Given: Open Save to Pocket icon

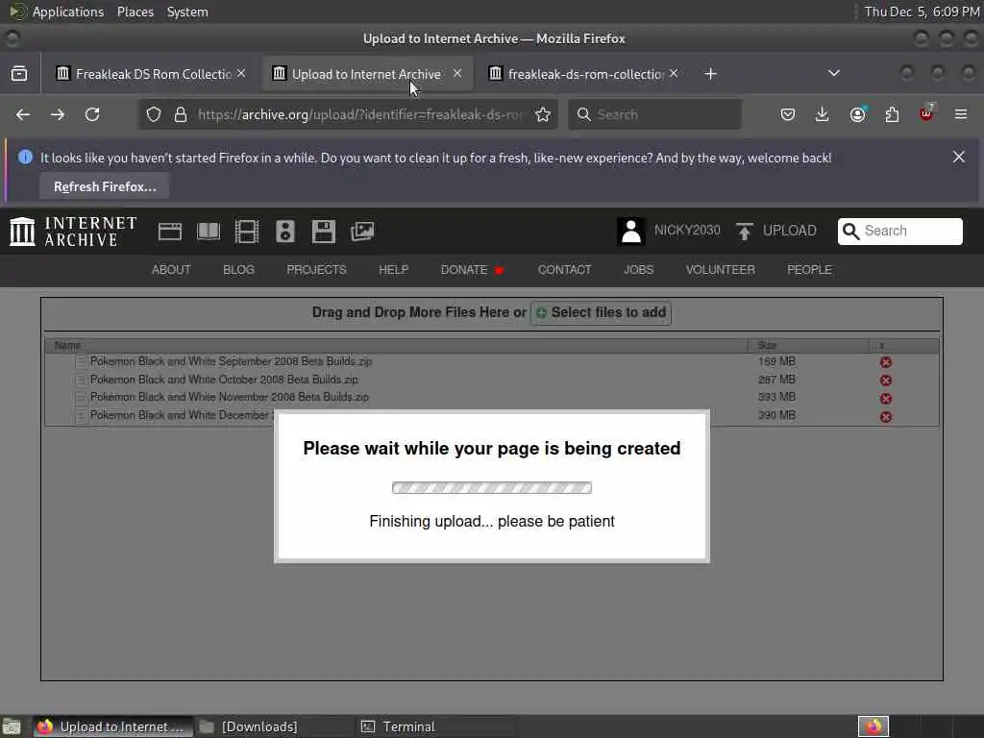Looking at the screenshot, I should pyautogui.click(x=788, y=114).
